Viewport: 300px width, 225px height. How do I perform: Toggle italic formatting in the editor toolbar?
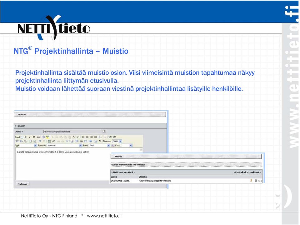[30, 137]
